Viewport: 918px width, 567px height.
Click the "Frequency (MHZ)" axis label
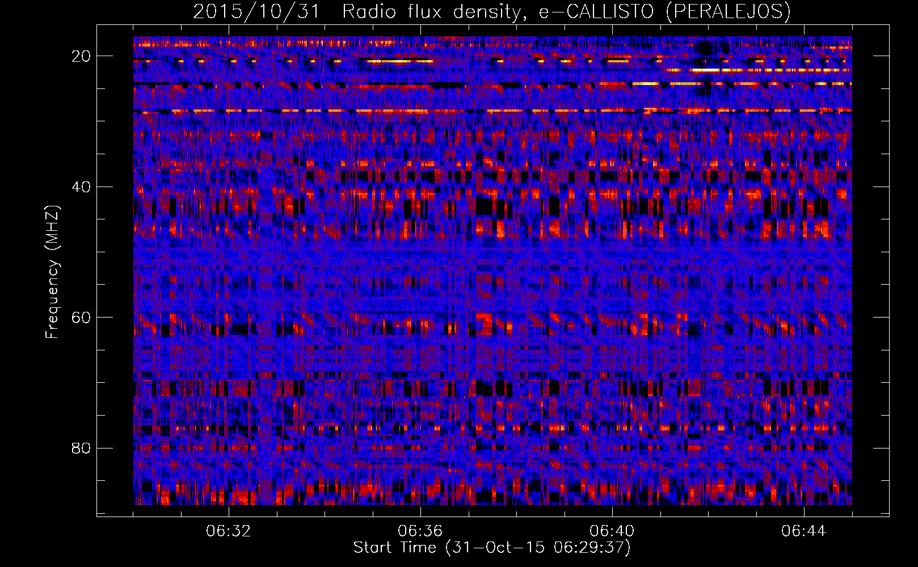click(52, 272)
